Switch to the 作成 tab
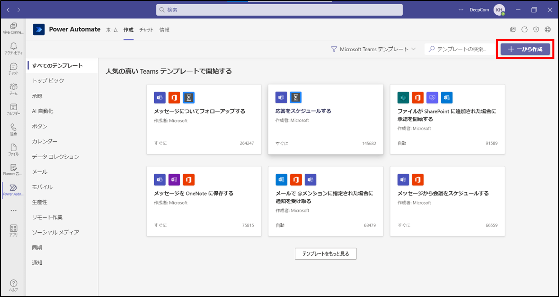The image size is (559, 297). click(129, 30)
